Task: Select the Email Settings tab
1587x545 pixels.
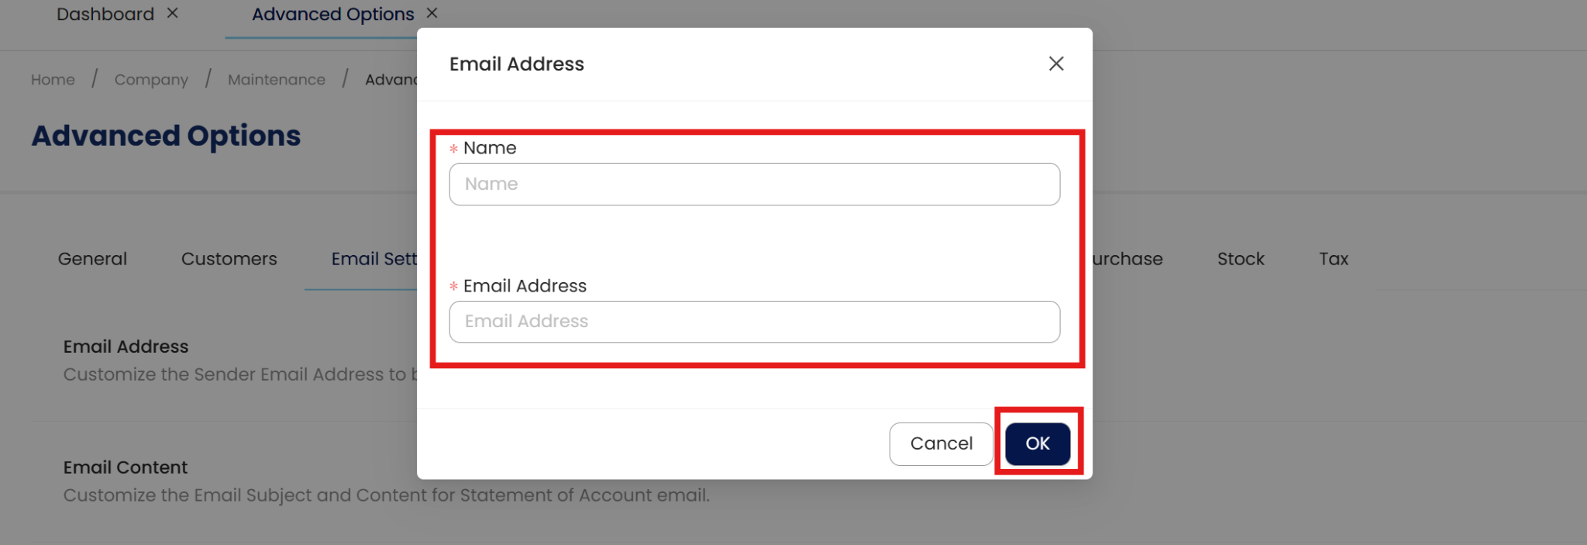Action: 374,259
